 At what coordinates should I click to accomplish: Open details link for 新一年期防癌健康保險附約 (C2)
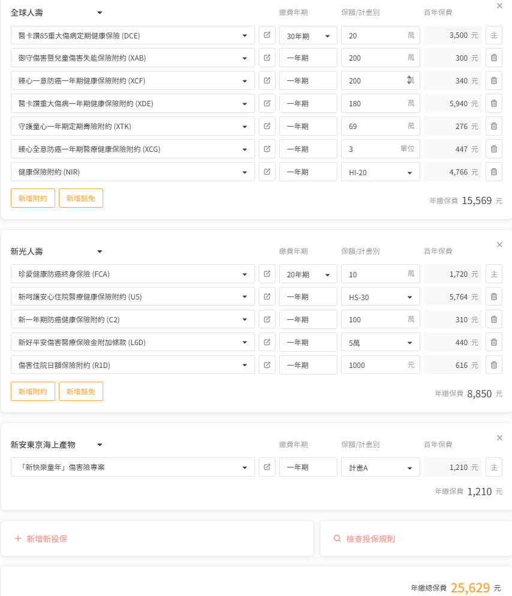pyautogui.click(x=267, y=320)
